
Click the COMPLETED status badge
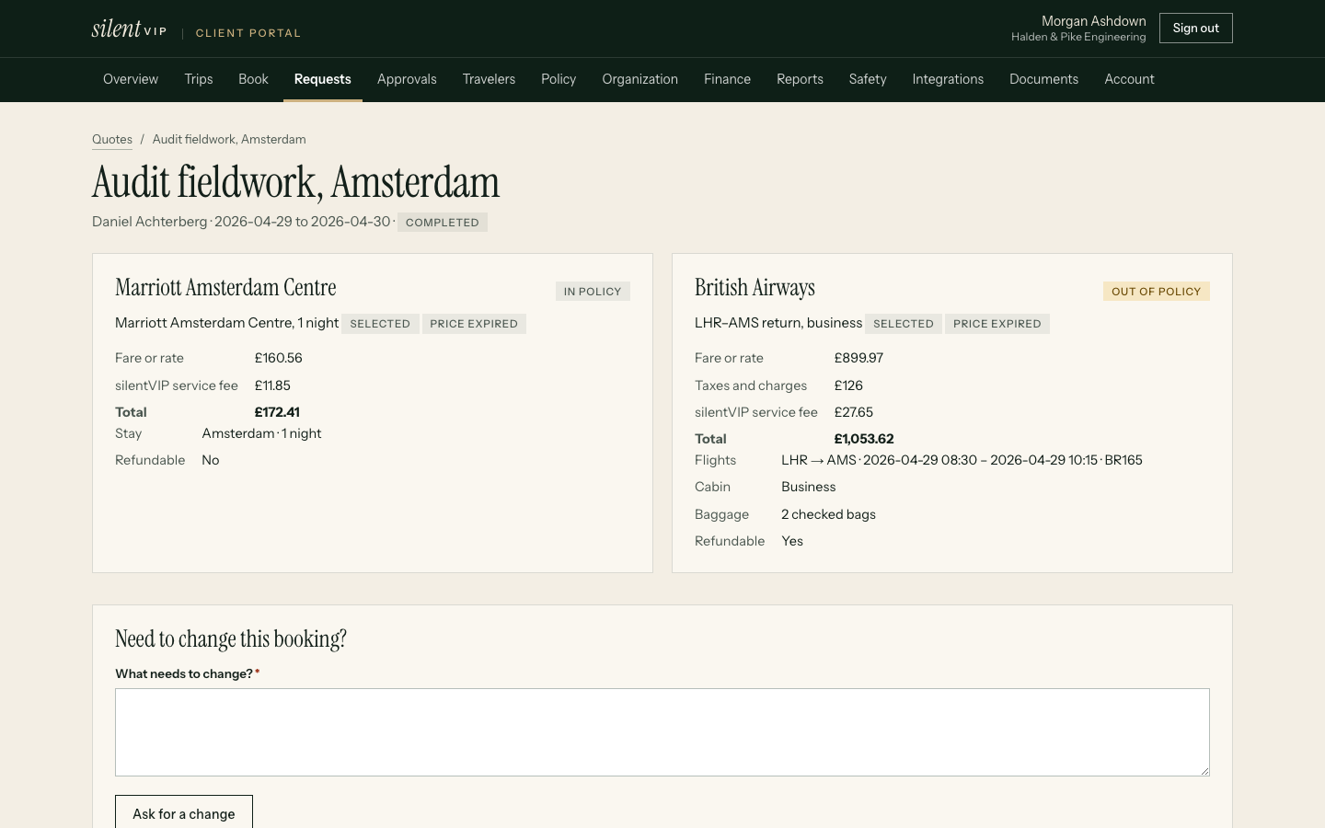click(x=443, y=223)
